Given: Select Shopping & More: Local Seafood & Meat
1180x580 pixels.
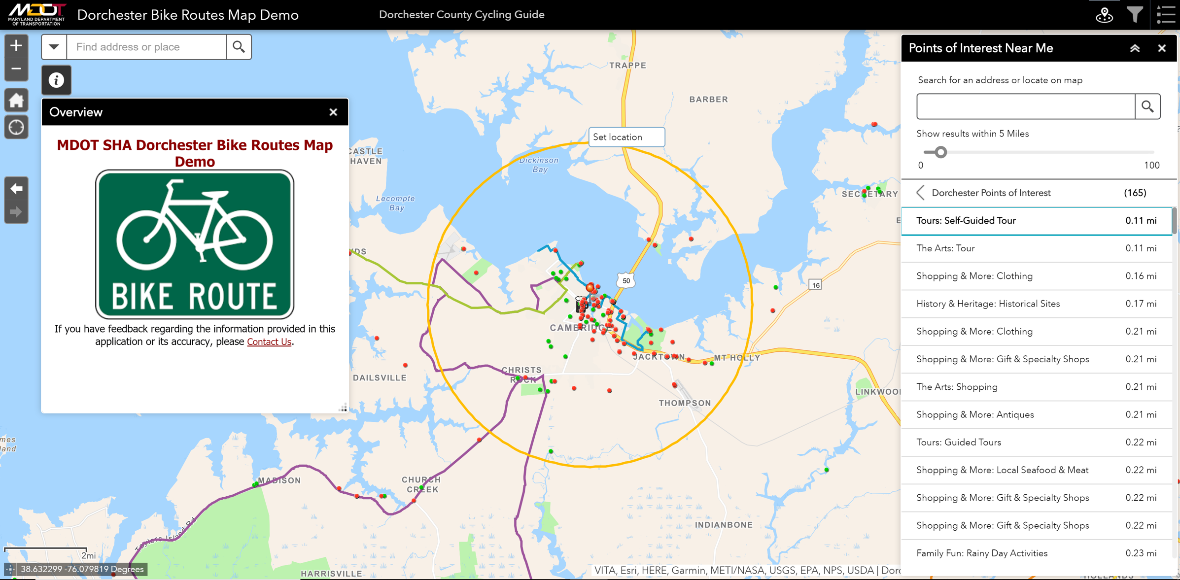Looking at the screenshot, I should click(1036, 470).
